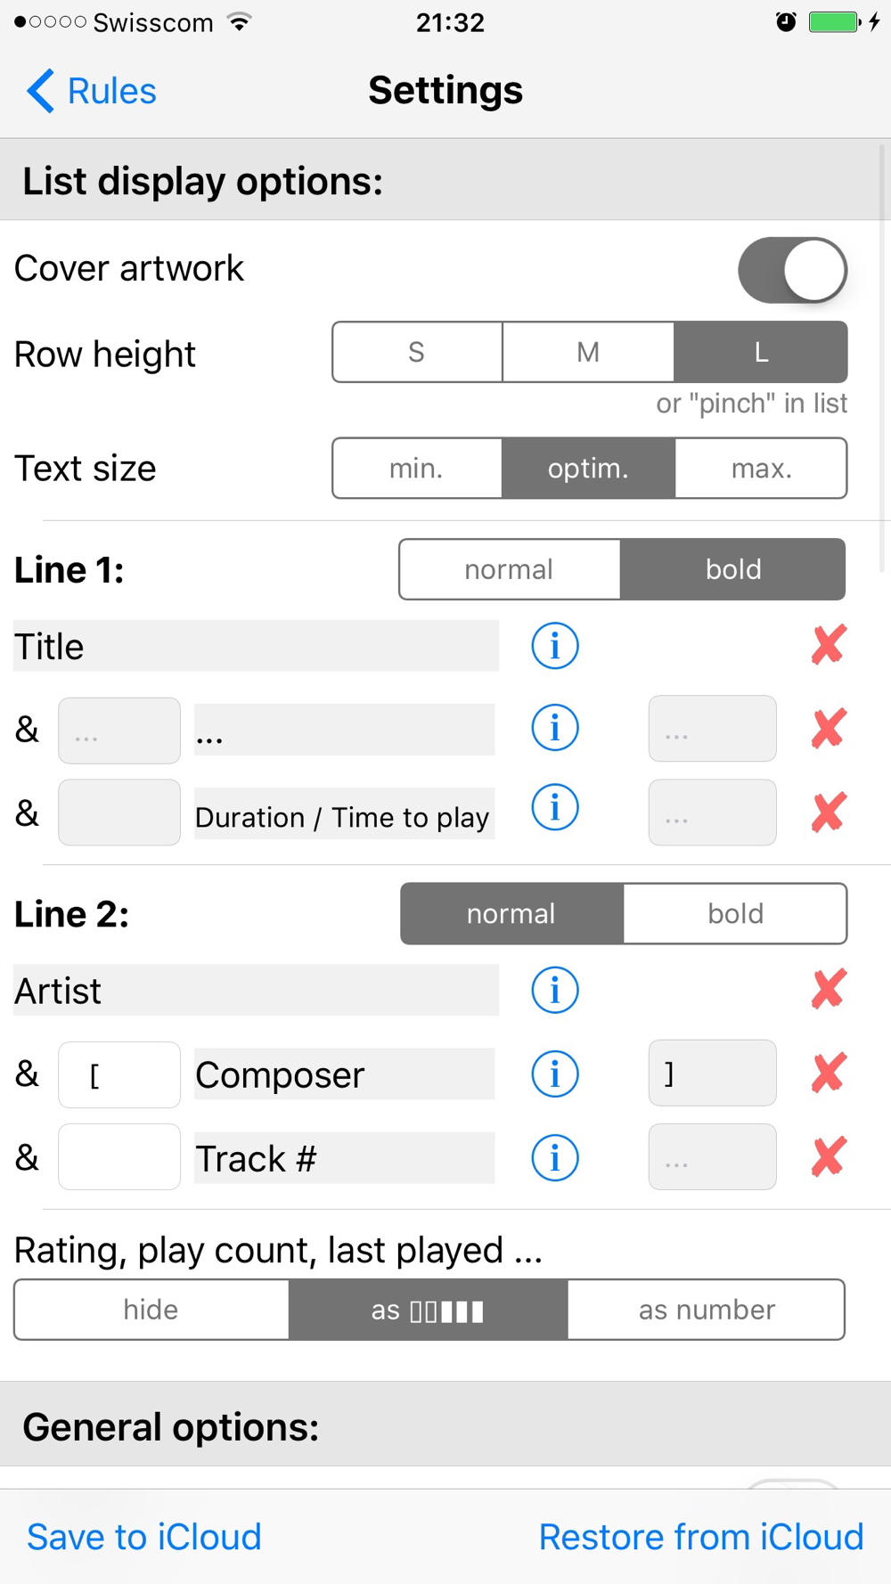This screenshot has width=891, height=1584.
Task: Remove the Artist field with red X
Action: point(829,990)
